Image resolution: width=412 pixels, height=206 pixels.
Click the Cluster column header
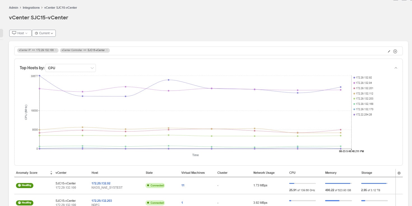click(223, 173)
